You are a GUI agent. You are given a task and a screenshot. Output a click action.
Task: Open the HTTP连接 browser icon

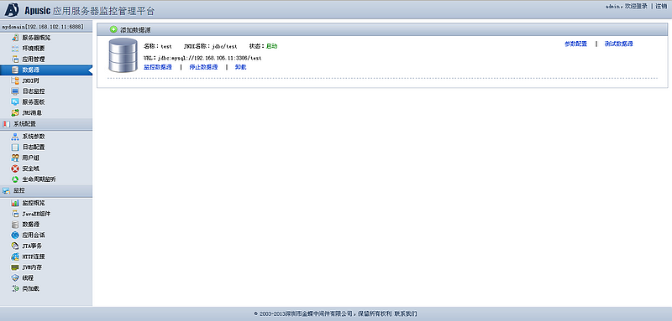pyautogui.click(x=15, y=256)
